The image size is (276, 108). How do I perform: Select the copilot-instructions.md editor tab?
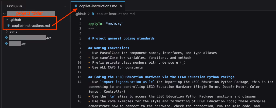pos(98,6)
